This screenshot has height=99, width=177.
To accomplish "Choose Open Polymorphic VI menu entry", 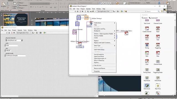I will pyautogui.click(x=104, y=59).
